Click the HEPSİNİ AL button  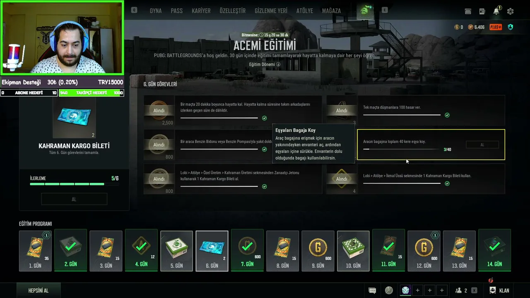39,291
